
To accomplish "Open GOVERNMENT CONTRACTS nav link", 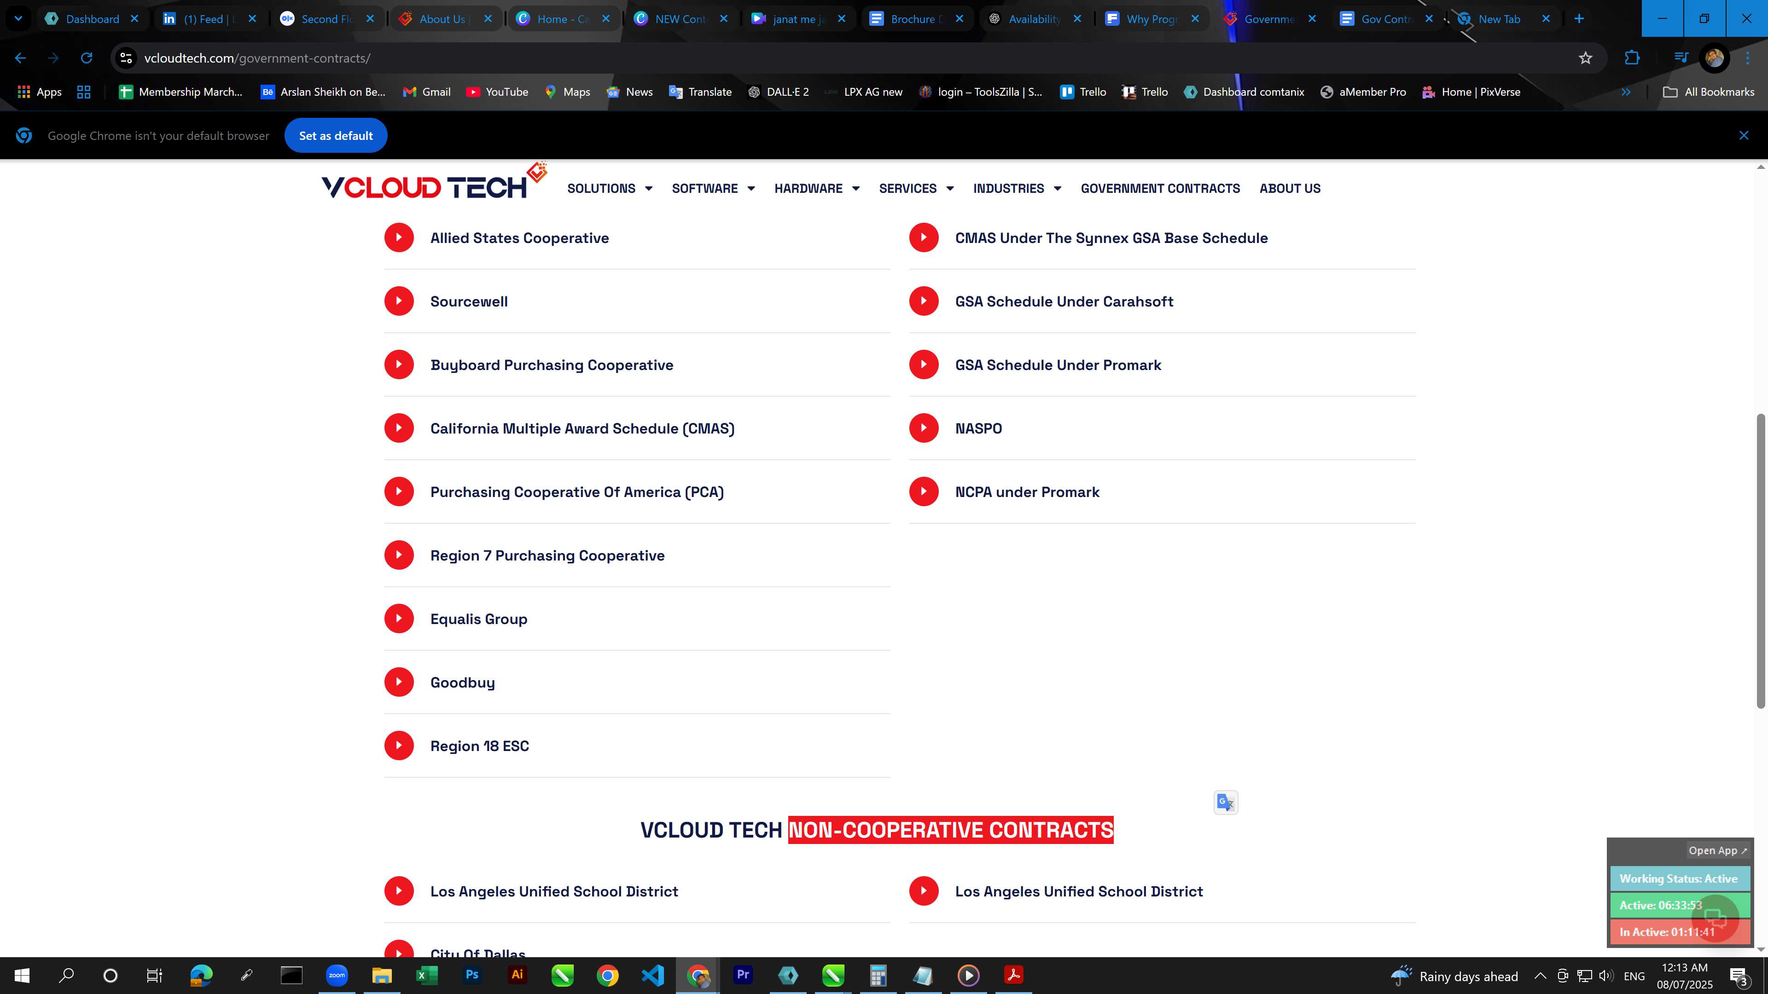I will (x=1160, y=188).
